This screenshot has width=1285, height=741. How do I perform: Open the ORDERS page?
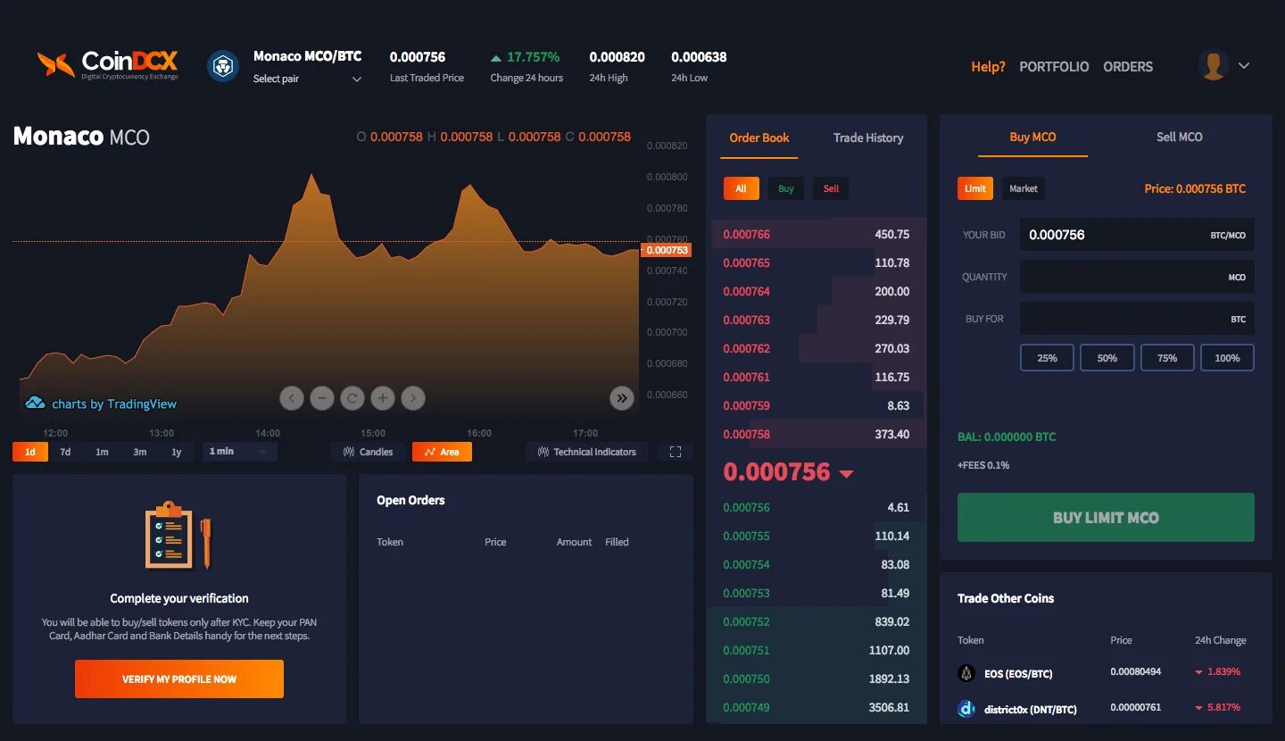(1128, 67)
